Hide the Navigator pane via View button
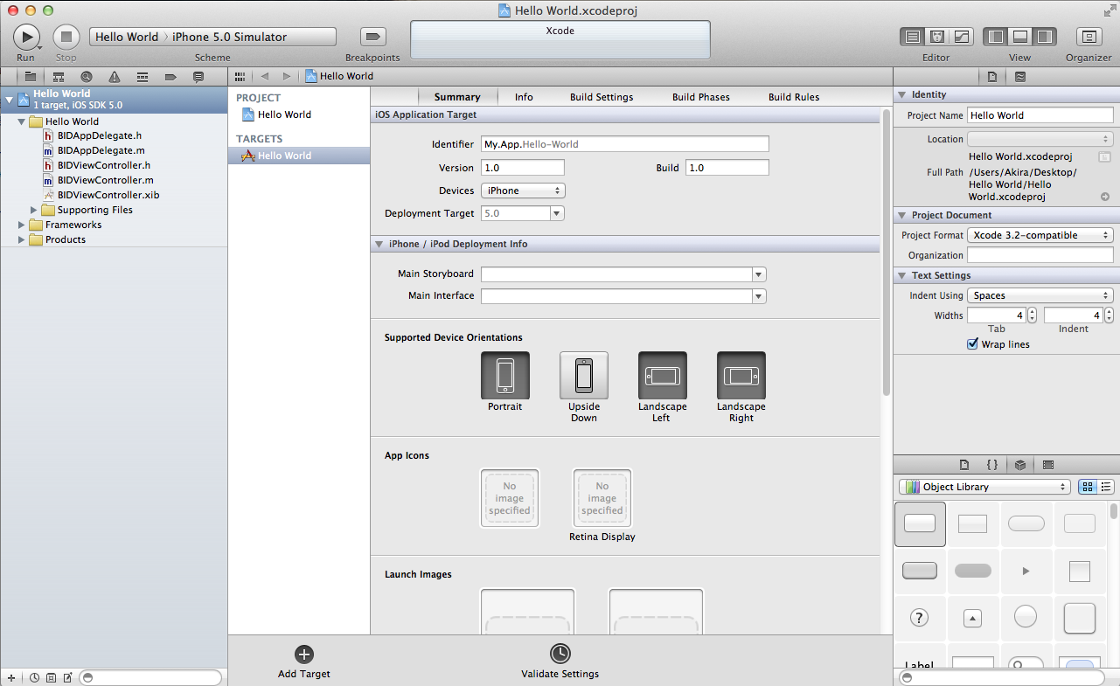The height and width of the screenshot is (686, 1120). coord(995,37)
